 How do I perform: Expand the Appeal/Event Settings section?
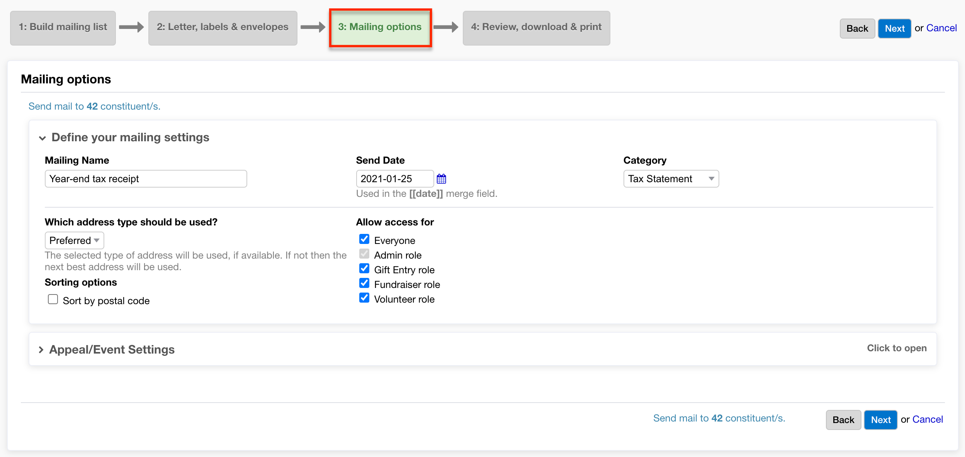[x=112, y=349]
